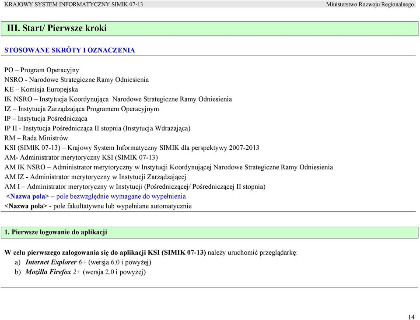Click the line 'KE – Komisja Europejska'
Viewport: 420px width, 320px height.
pyautogui.click(x=41, y=89)
